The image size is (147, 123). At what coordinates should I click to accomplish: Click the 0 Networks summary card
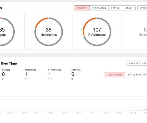pos(134,32)
